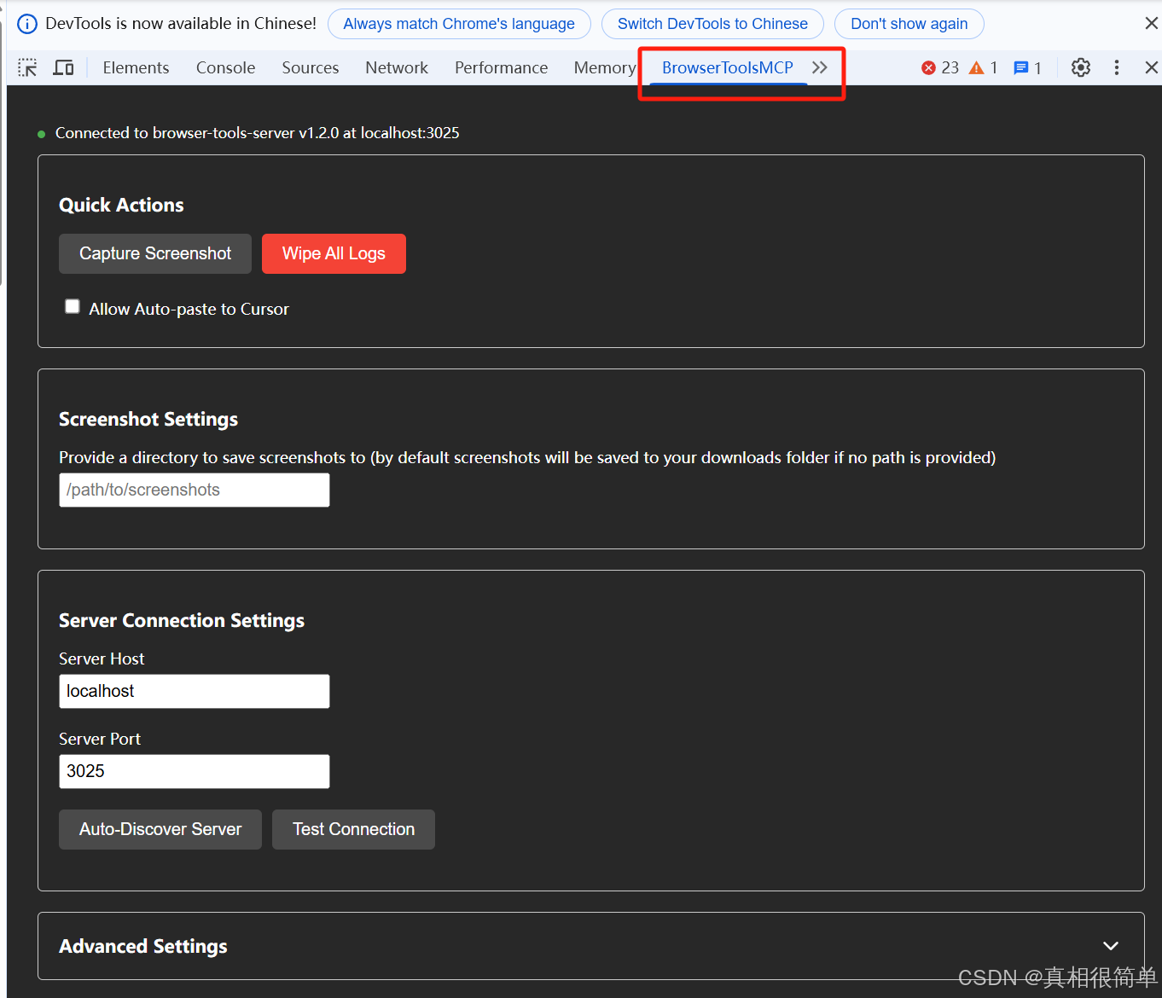Click the info icon in notification bar
Viewport: 1162px width, 998px height.
click(x=27, y=24)
